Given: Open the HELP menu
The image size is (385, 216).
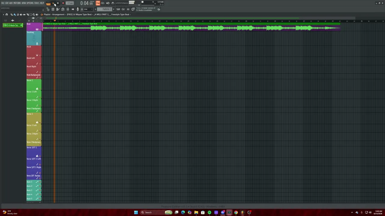Looking at the screenshot, I should coord(42,3).
